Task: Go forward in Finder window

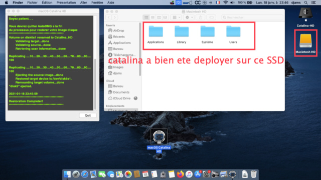Action: [115, 17]
